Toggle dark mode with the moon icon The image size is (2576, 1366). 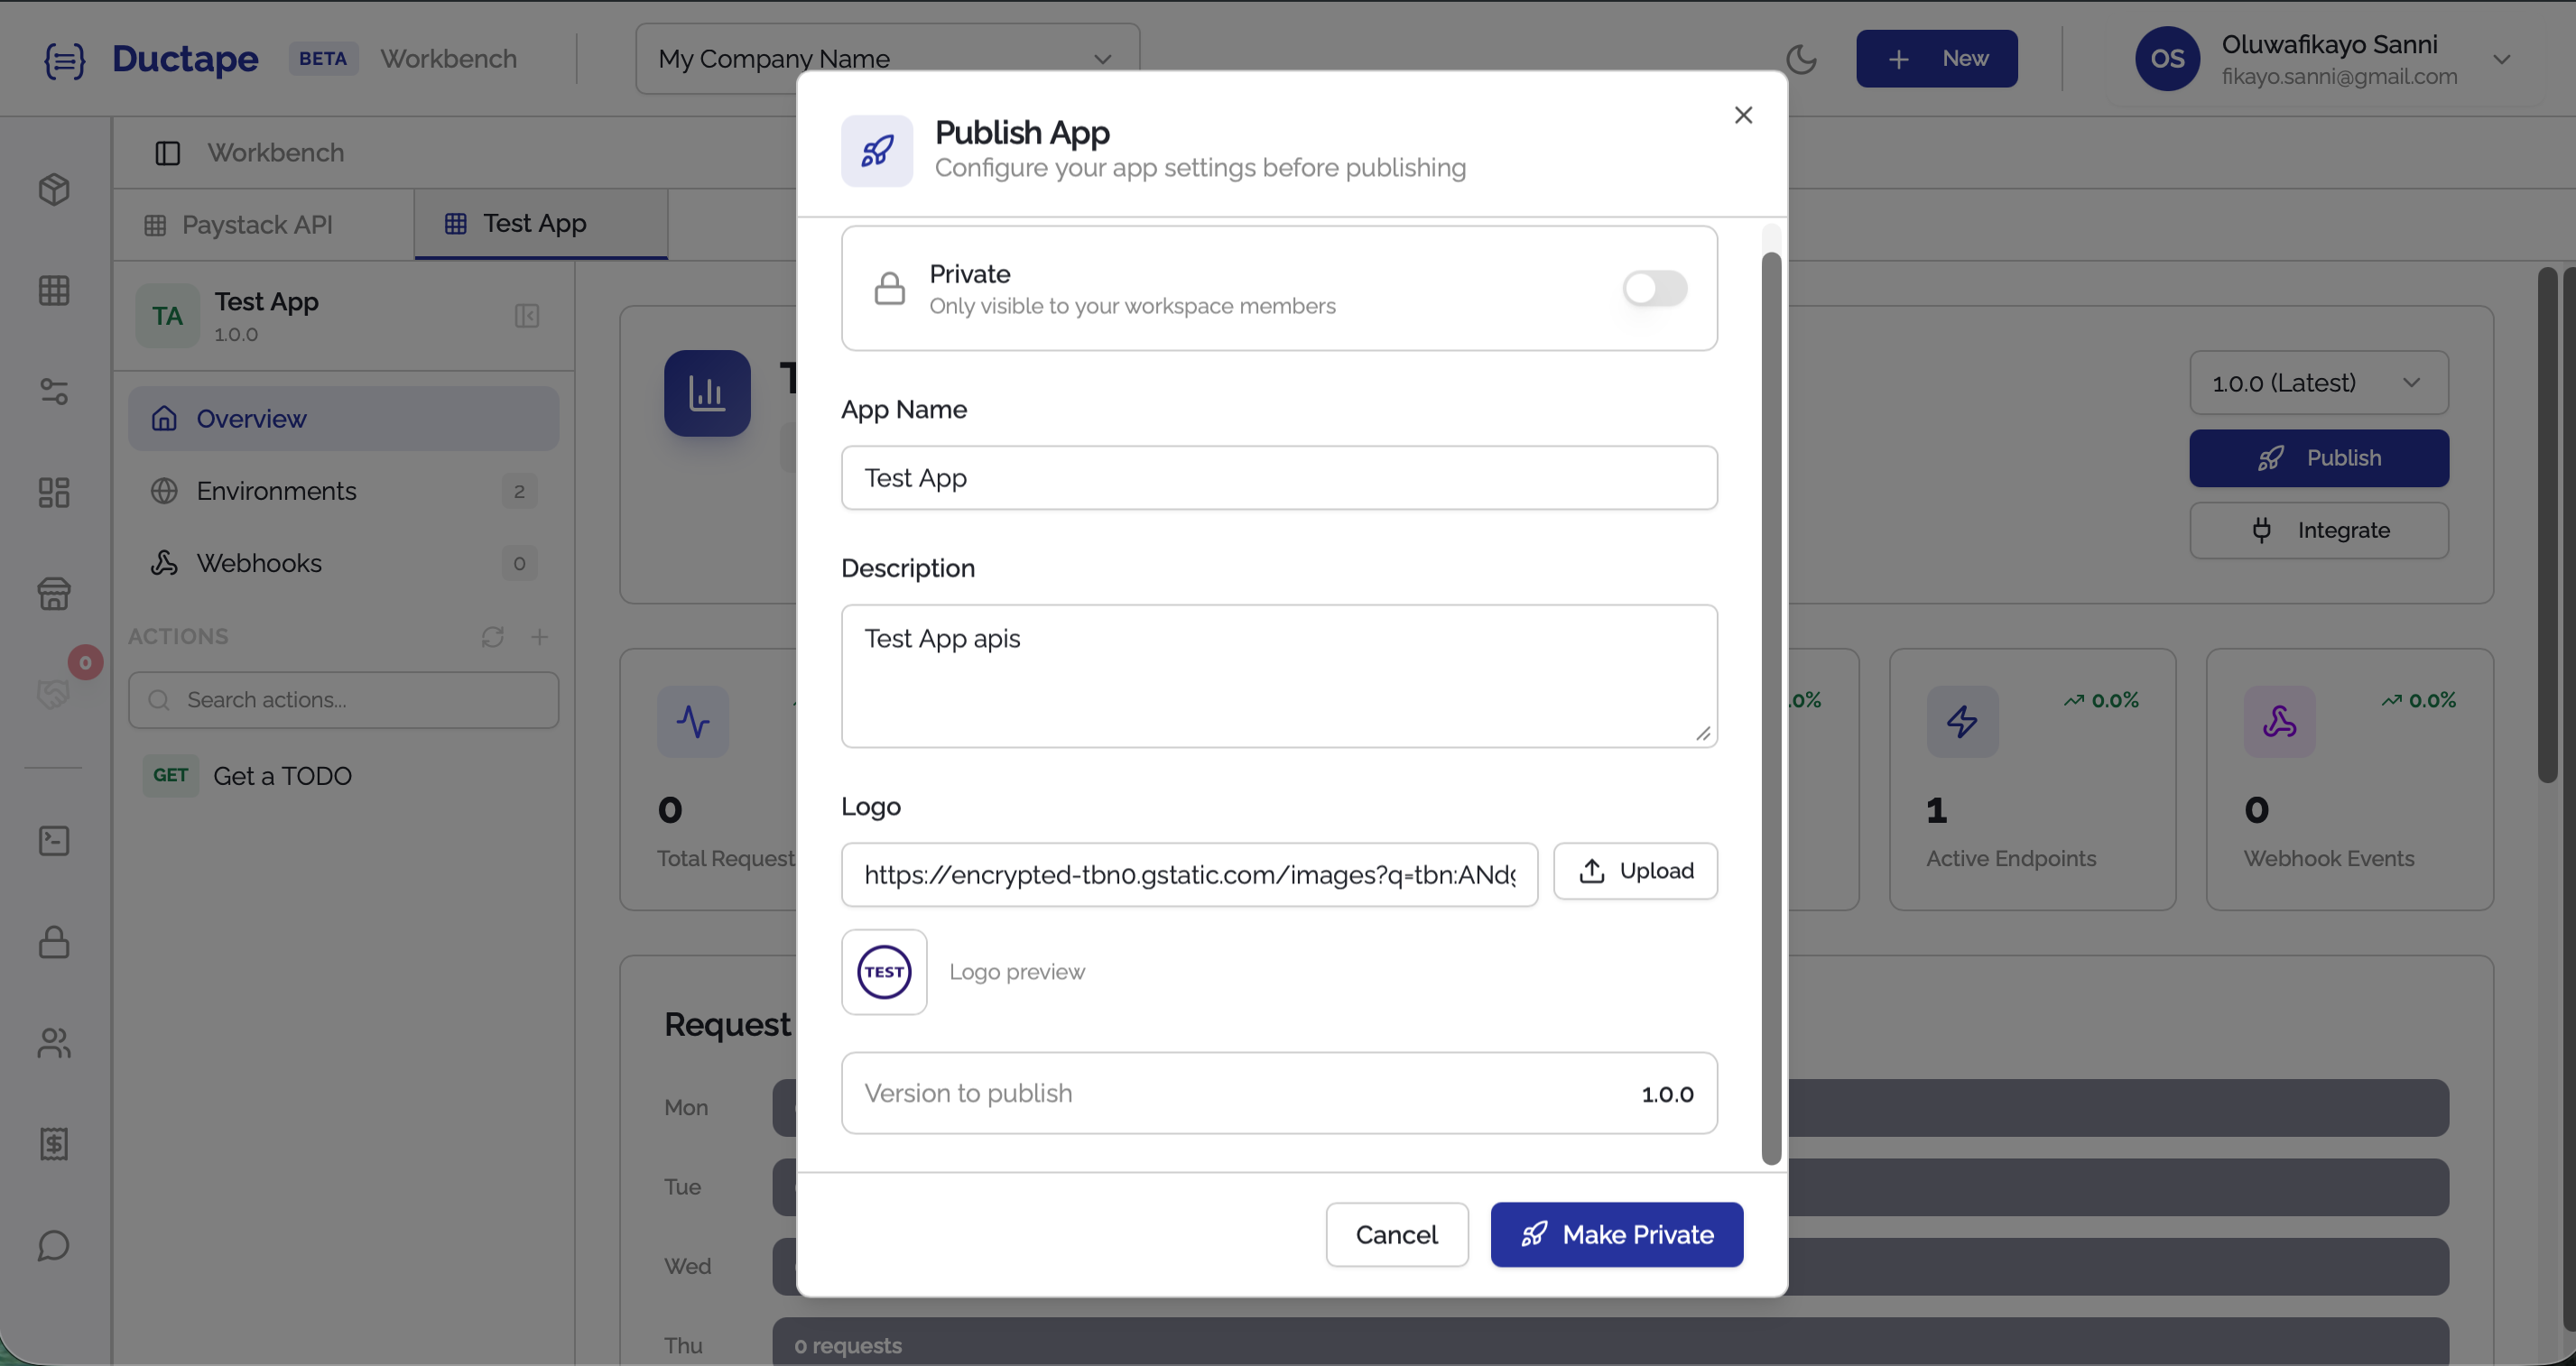point(1802,59)
